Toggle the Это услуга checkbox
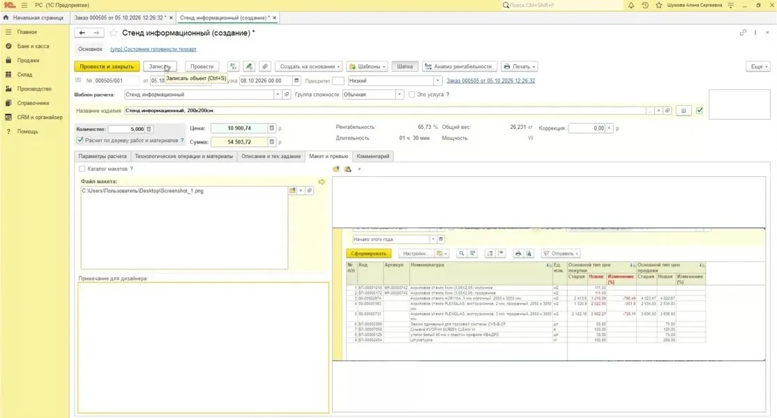The height and width of the screenshot is (418, 777). click(412, 95)
